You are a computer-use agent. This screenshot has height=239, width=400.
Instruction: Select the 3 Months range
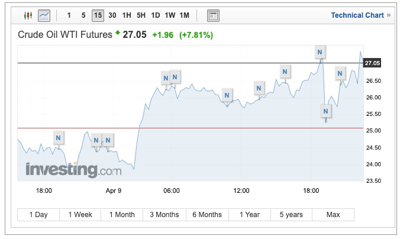click(164, 215)
